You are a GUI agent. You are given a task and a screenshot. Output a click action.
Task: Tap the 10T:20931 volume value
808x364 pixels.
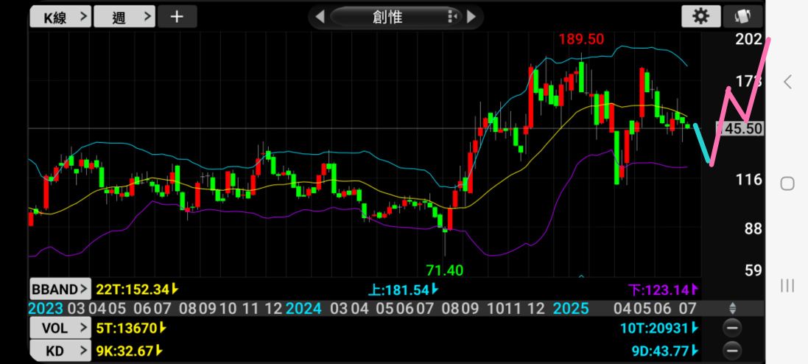(660, 327)
